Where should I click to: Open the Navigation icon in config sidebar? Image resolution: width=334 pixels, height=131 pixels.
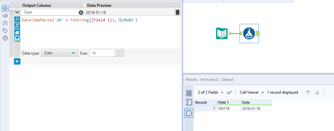point(5,23)
